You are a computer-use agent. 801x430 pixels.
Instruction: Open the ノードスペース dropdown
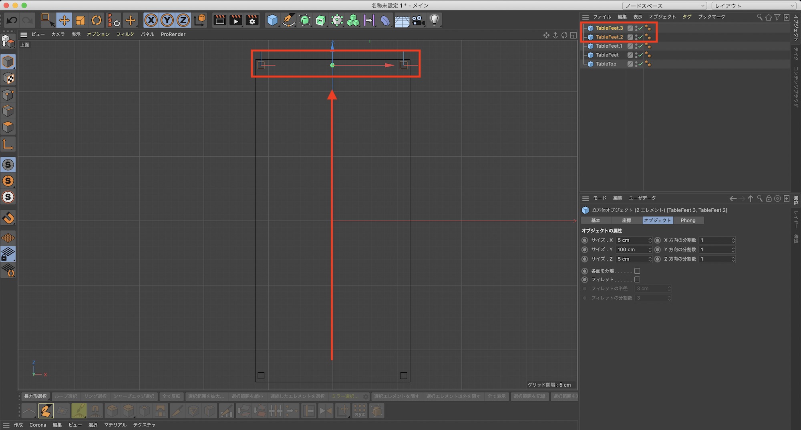tap(664, 6)
